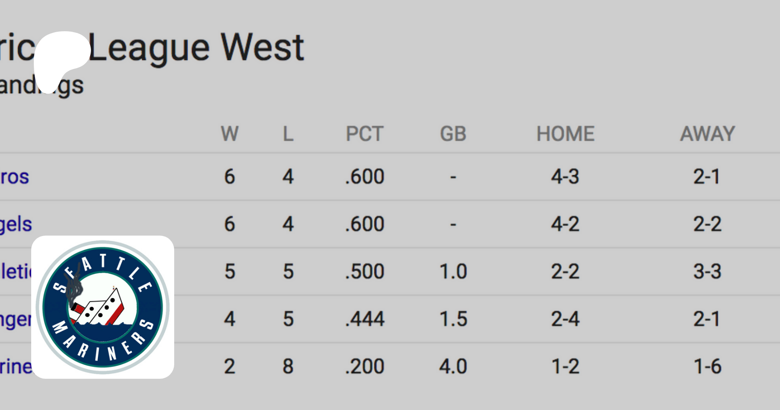Select the AWAY column header
Screen dimensions: 780x410
707,134
